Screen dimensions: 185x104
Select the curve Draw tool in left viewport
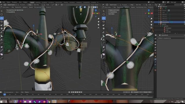[2, 40]
